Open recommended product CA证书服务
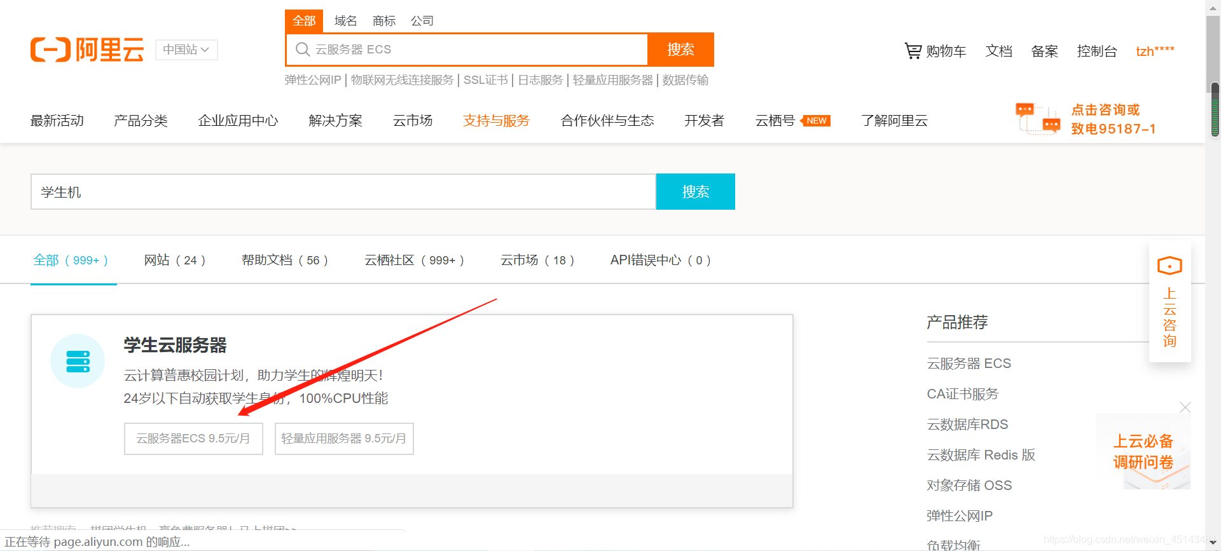The image size is (1221, 551). (963, 394)
